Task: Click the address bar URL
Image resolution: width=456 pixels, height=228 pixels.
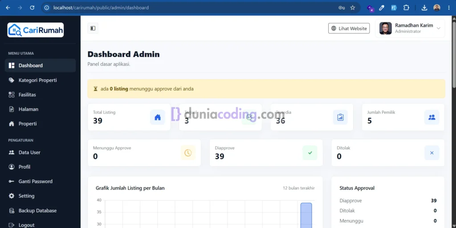Action: 101,8
